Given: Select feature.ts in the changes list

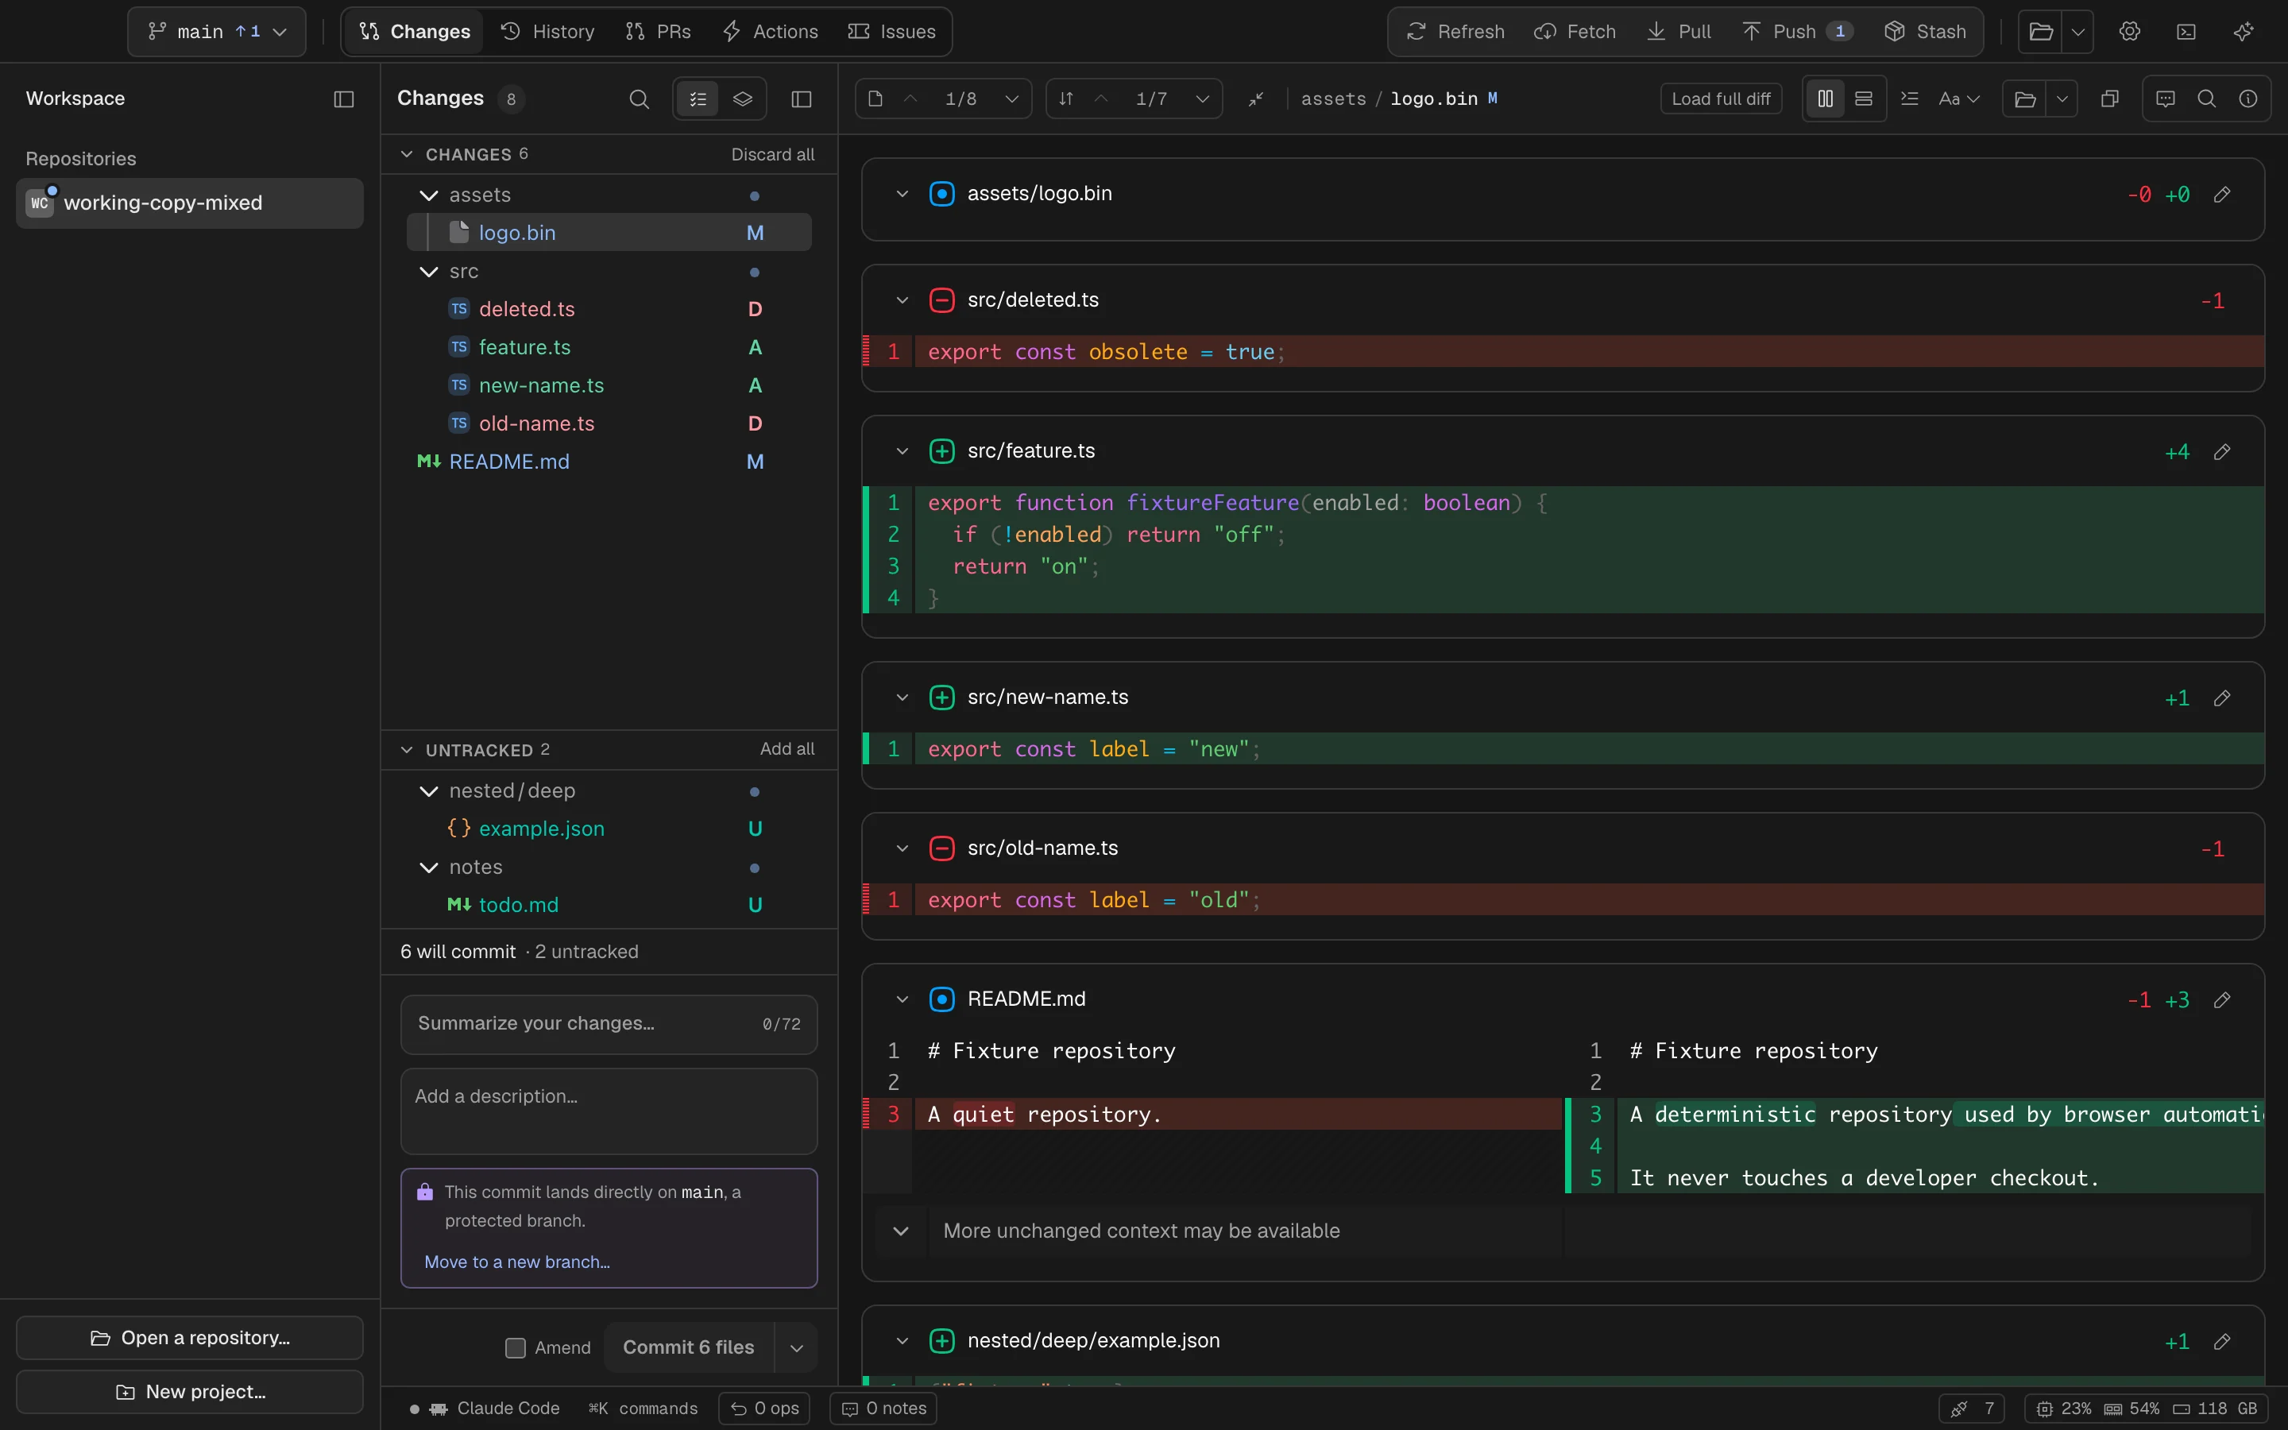Looking at the screenshot, I should click(x=609, y=347).
